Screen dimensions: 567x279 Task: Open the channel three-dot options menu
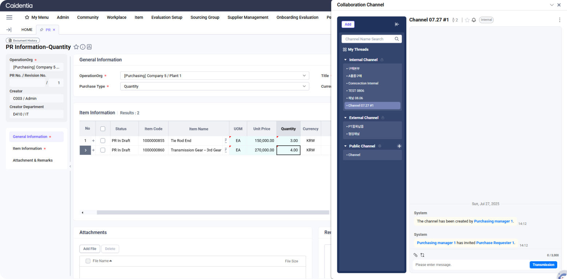tap(559, 20)
